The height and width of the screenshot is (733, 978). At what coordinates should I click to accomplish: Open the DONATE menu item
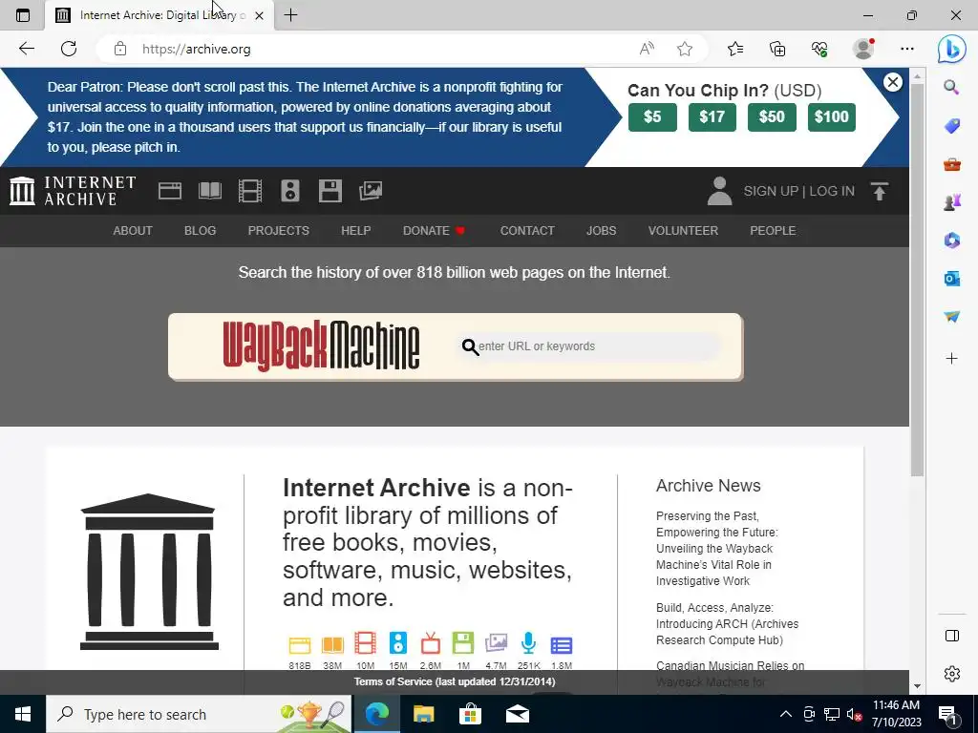(435, 231)
